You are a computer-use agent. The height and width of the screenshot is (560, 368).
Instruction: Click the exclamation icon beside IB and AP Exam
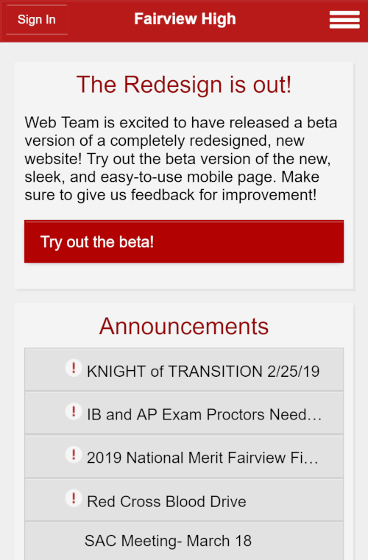(74, 411)
